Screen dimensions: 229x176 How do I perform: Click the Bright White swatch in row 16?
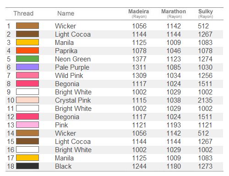click(27, 149)
